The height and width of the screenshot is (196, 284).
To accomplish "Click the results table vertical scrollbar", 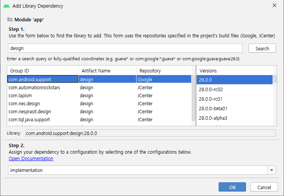I will tap(194, 98).
